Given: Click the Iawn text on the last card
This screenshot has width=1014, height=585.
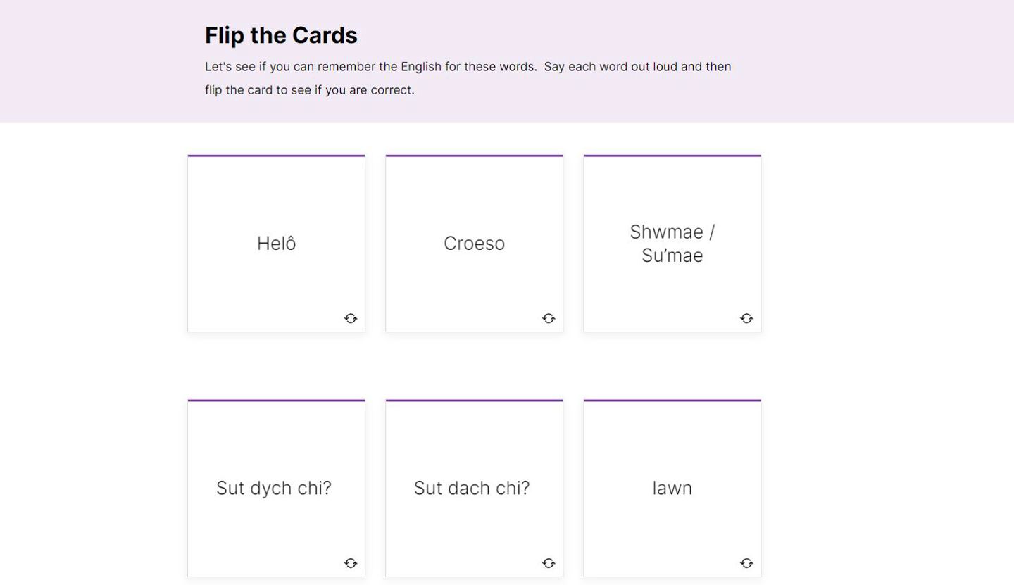Looking at the screenshot, I should [672, 488].
